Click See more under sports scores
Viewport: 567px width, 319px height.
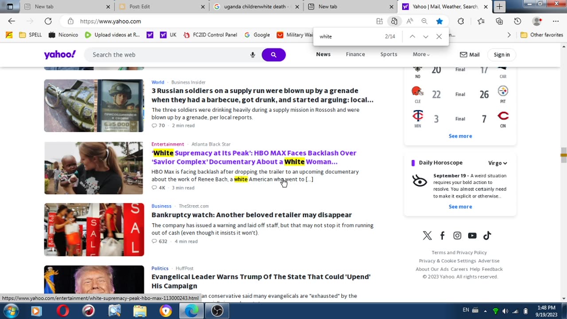click(460, 136)
